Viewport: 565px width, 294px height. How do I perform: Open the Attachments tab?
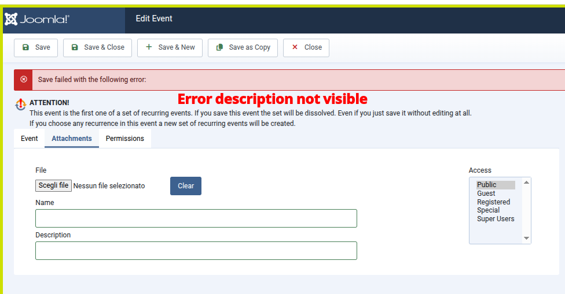[x=72, y=139]
